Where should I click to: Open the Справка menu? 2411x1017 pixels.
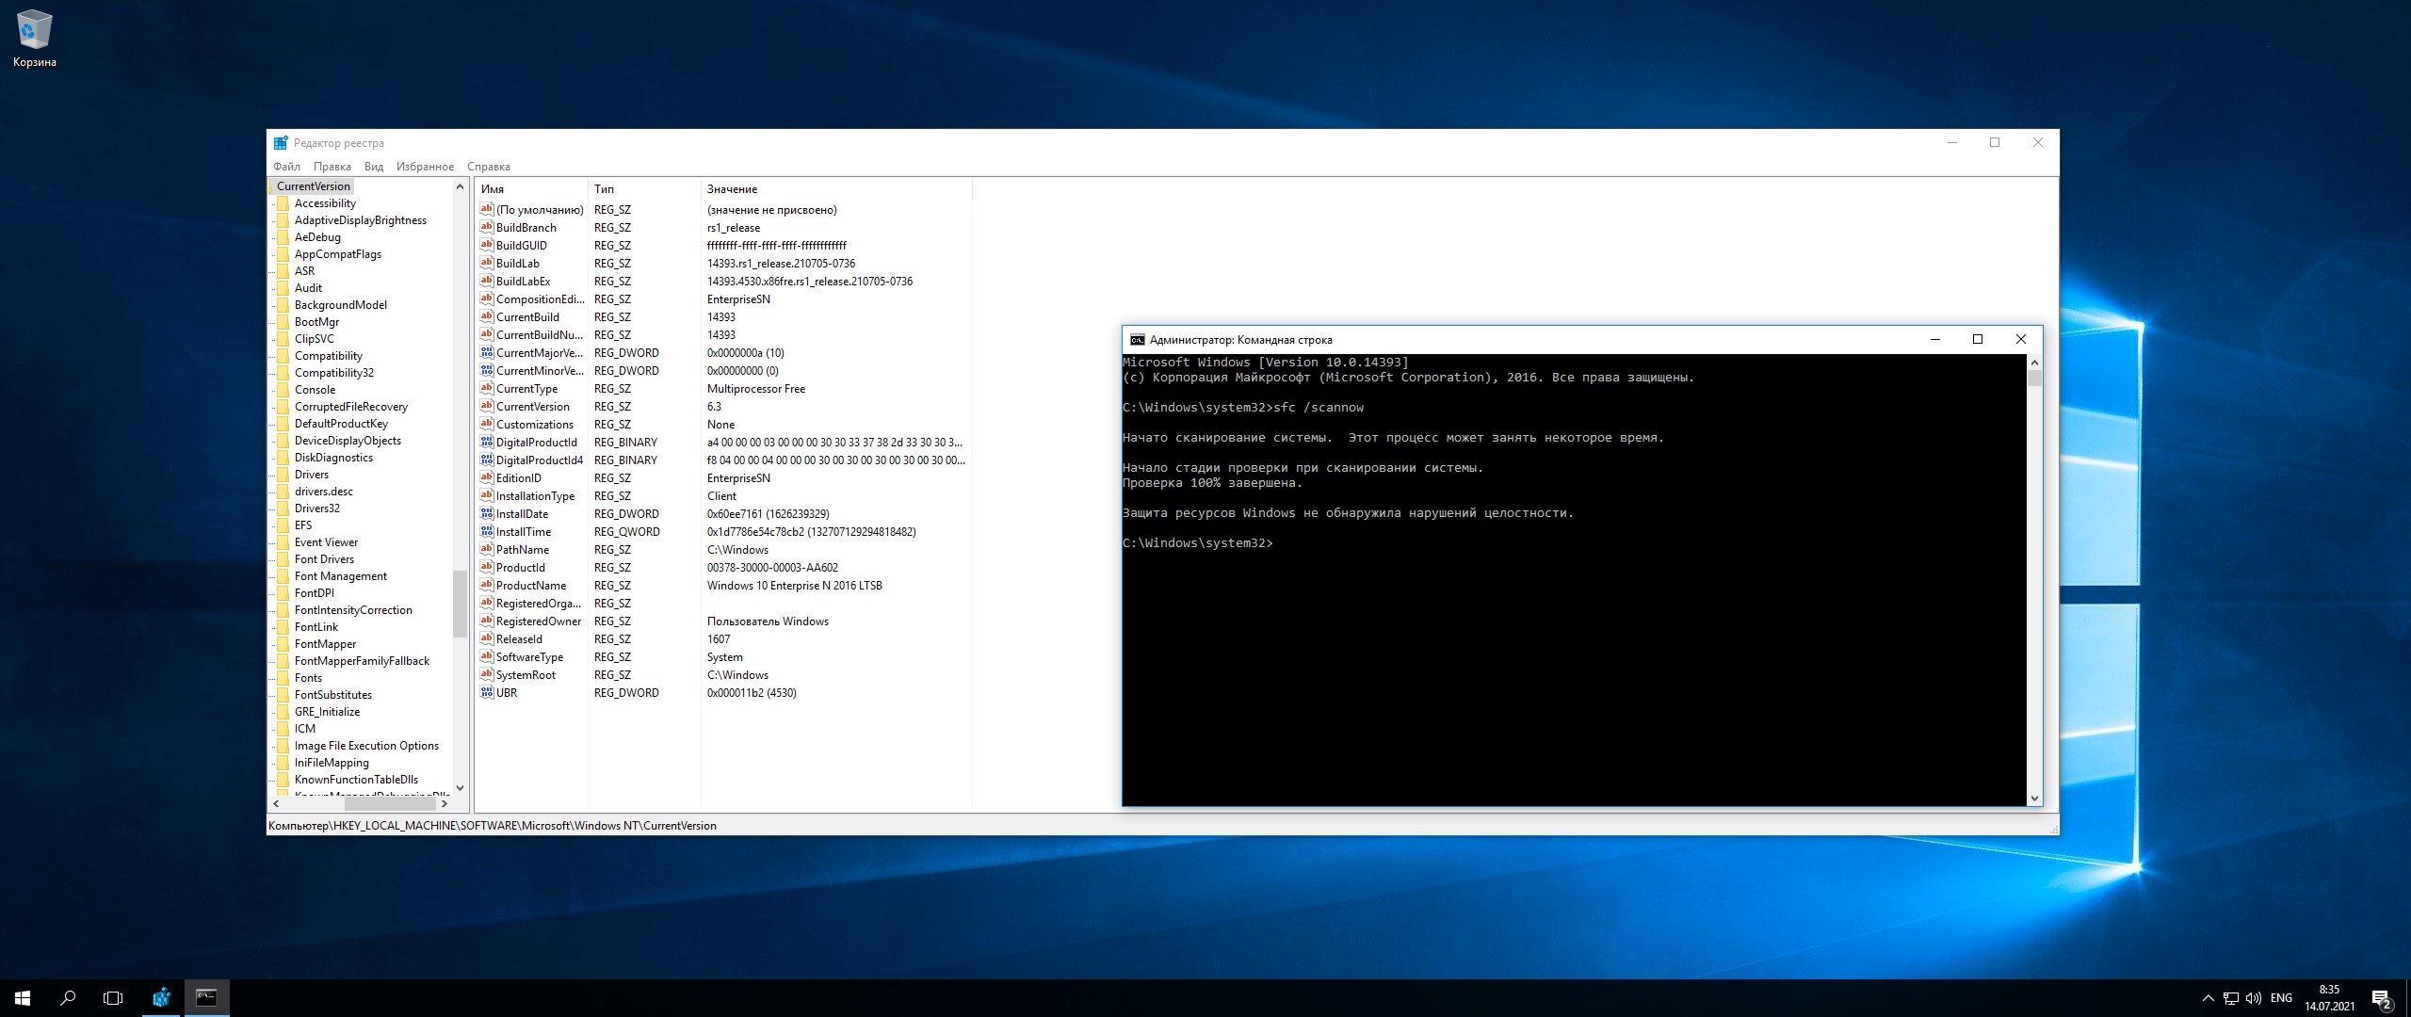489,167
